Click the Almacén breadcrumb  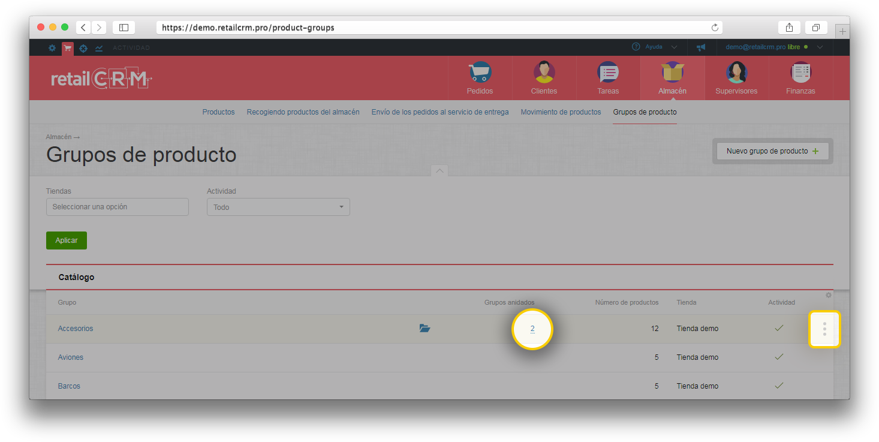tap(59, 137)
